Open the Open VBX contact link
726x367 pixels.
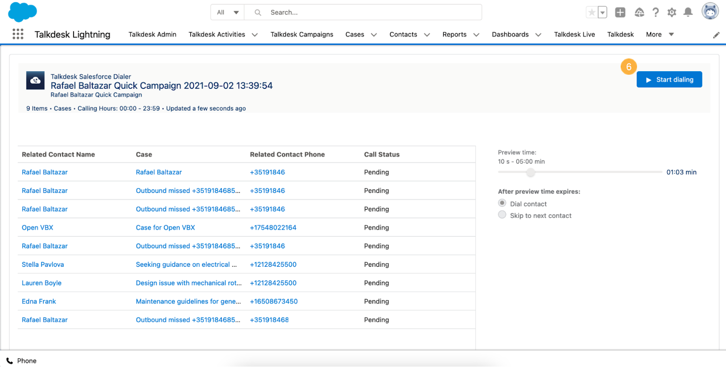(37, 228)
